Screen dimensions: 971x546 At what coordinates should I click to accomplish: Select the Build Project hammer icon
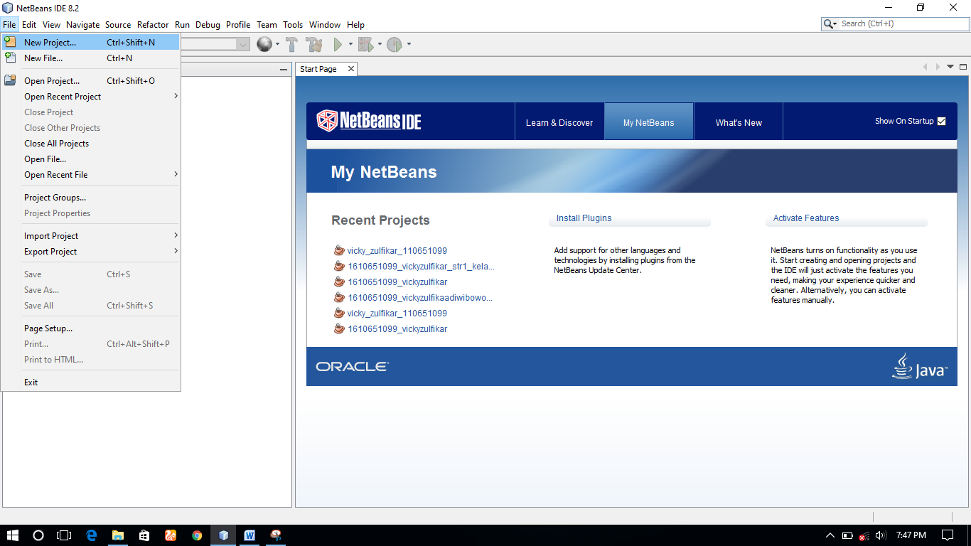(291, 44)
